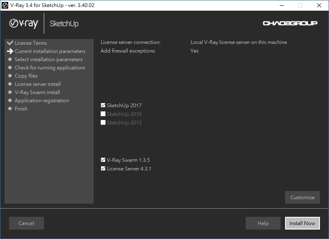Viewport: 329px width, 239px height.
Task: Click the License Terms checkmark icon
Action: (10, 43)
